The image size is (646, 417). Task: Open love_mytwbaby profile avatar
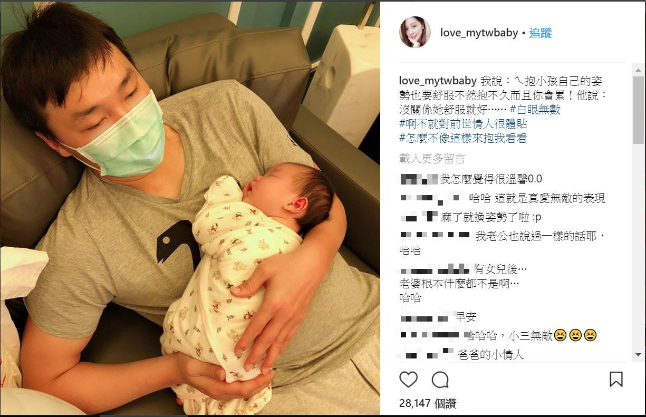tap(415, 32)
